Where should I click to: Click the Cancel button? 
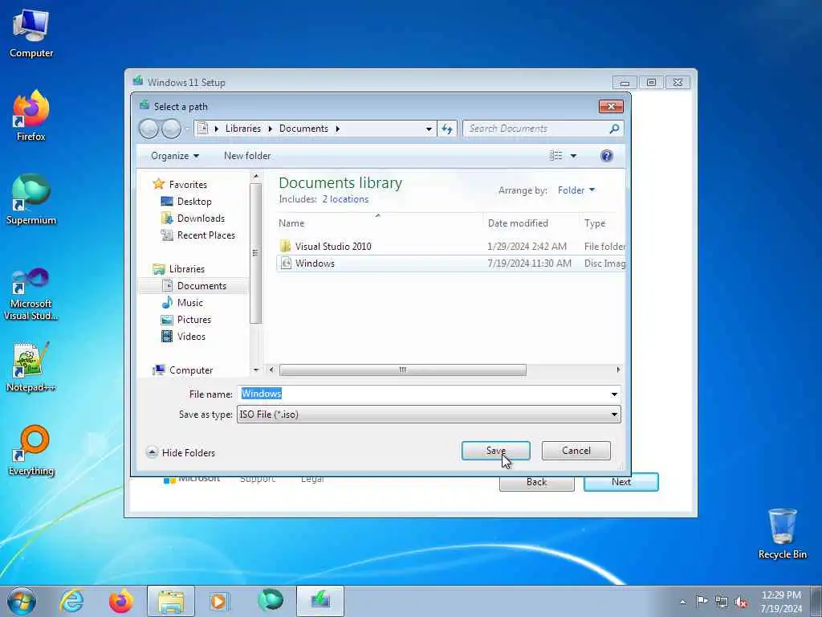[576, 451]
